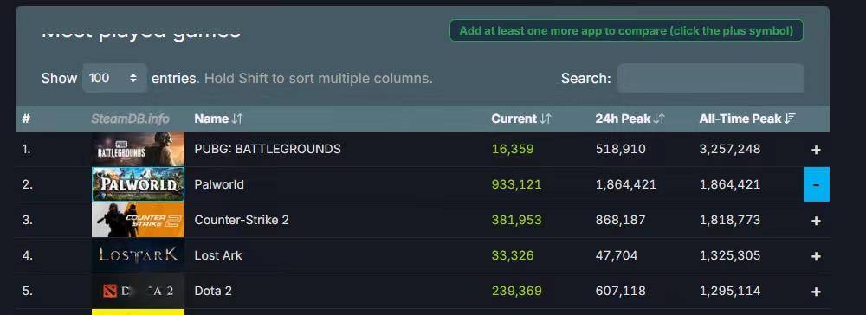Select Counter-Strike 2 current value 381,953
The image size is (866, 315).
coord(516,220)
